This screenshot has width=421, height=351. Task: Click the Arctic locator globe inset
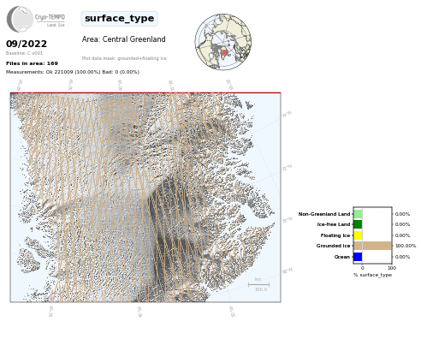coord(223,42)
